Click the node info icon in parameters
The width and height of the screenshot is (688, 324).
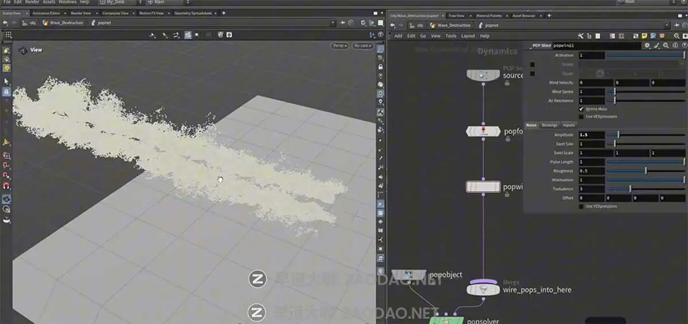(x=675, y=45)
